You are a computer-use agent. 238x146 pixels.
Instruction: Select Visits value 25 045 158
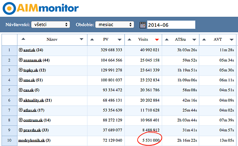tap(150, 60)
